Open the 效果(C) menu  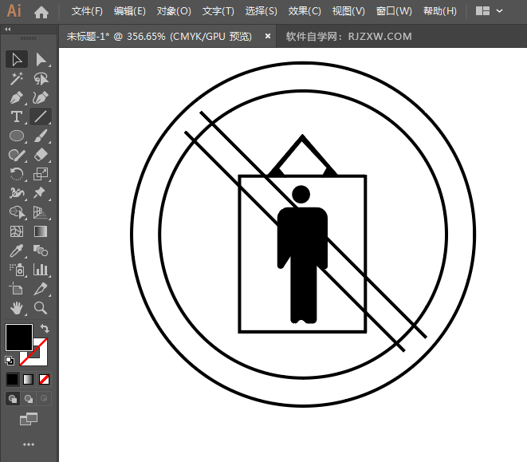(305, 11)
